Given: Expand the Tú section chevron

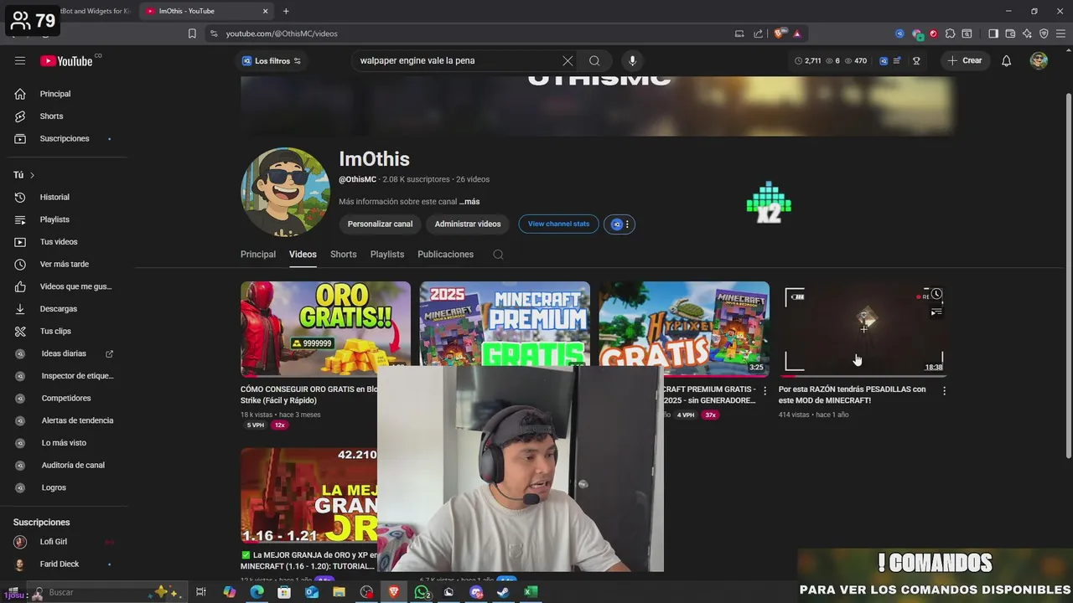Looking at the screenshot, I should pos(32,175).
